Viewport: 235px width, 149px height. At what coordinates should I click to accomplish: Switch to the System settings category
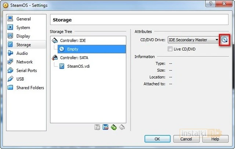click(x=23, y=28)
